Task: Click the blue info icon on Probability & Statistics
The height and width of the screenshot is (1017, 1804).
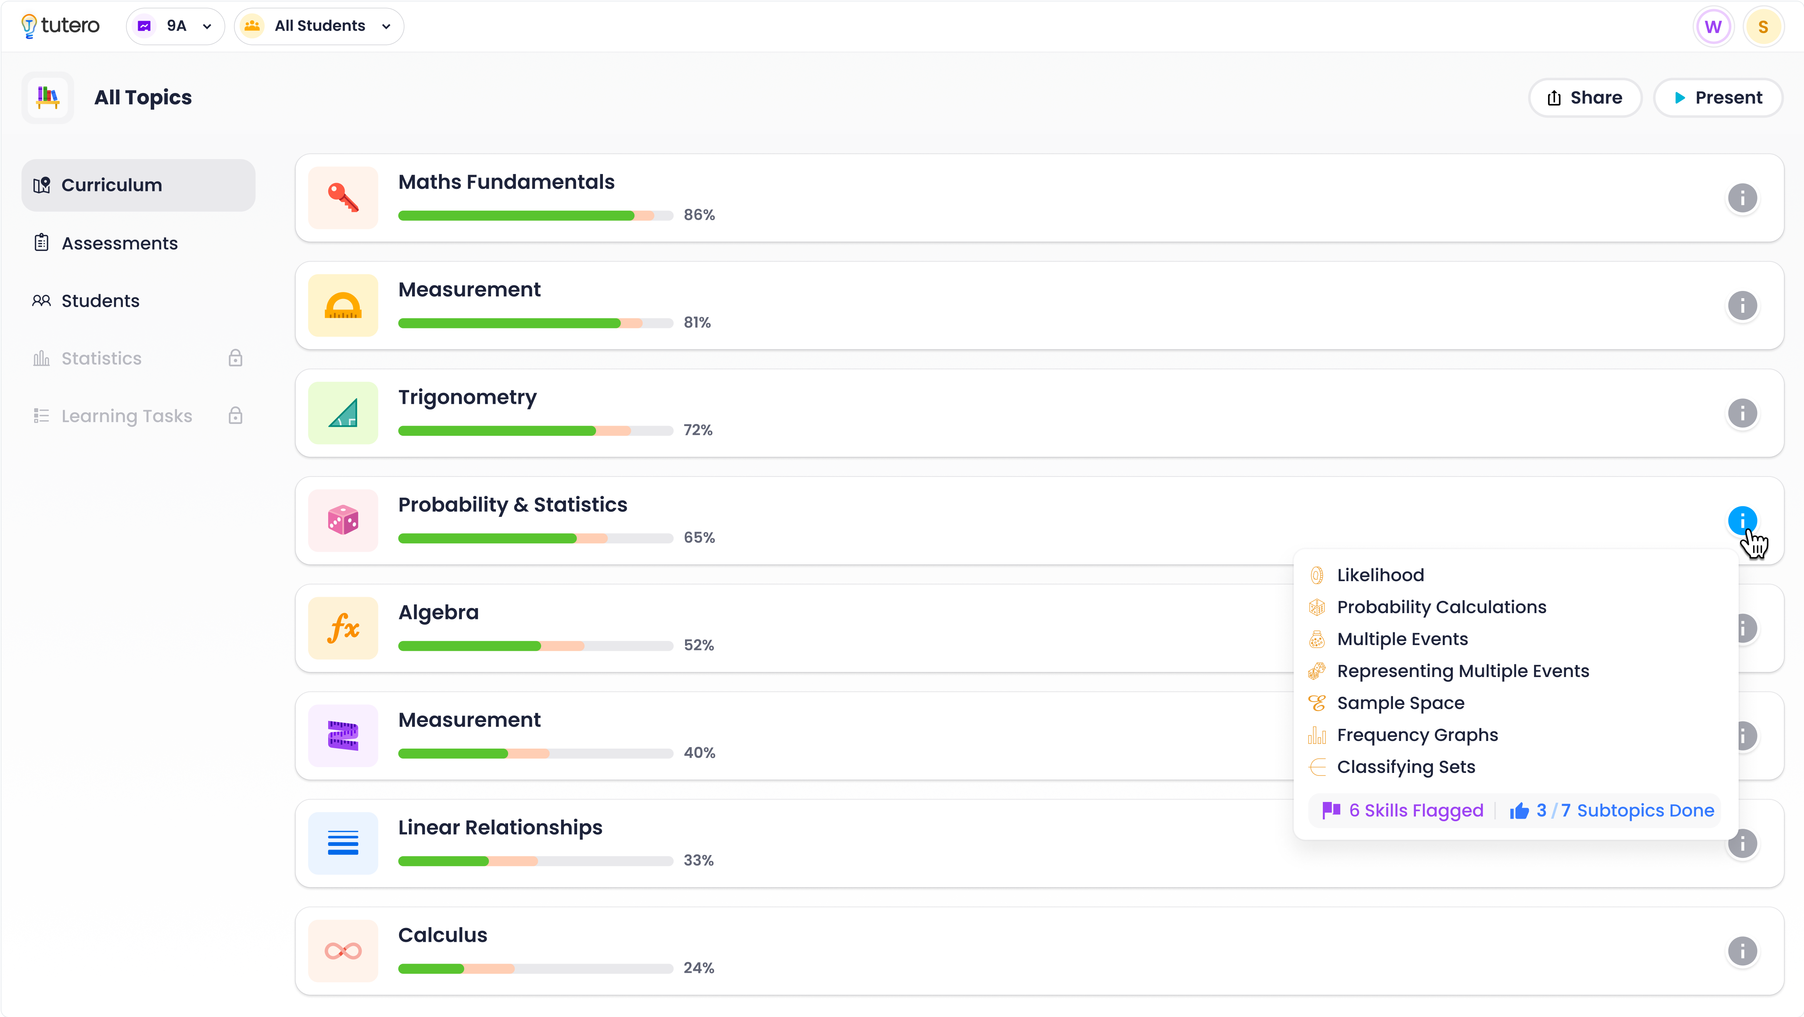Action: 1741,520
